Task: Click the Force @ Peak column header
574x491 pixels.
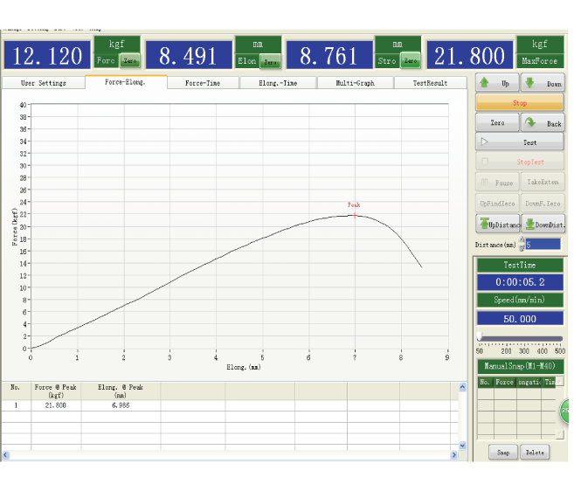Action: [56, 391]
